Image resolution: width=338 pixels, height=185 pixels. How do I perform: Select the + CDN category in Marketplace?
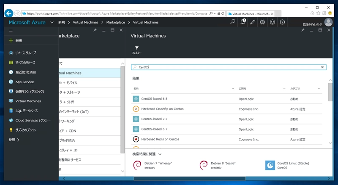tap(89, 131)
